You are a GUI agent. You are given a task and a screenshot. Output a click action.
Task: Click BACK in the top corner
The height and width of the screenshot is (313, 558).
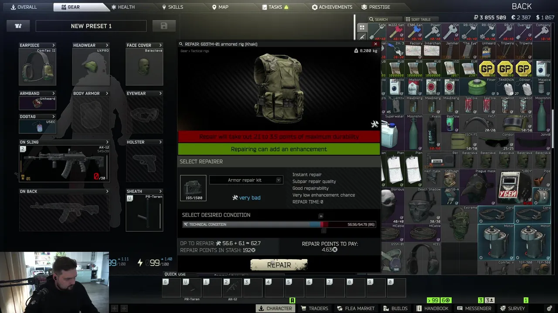point(521,6)
